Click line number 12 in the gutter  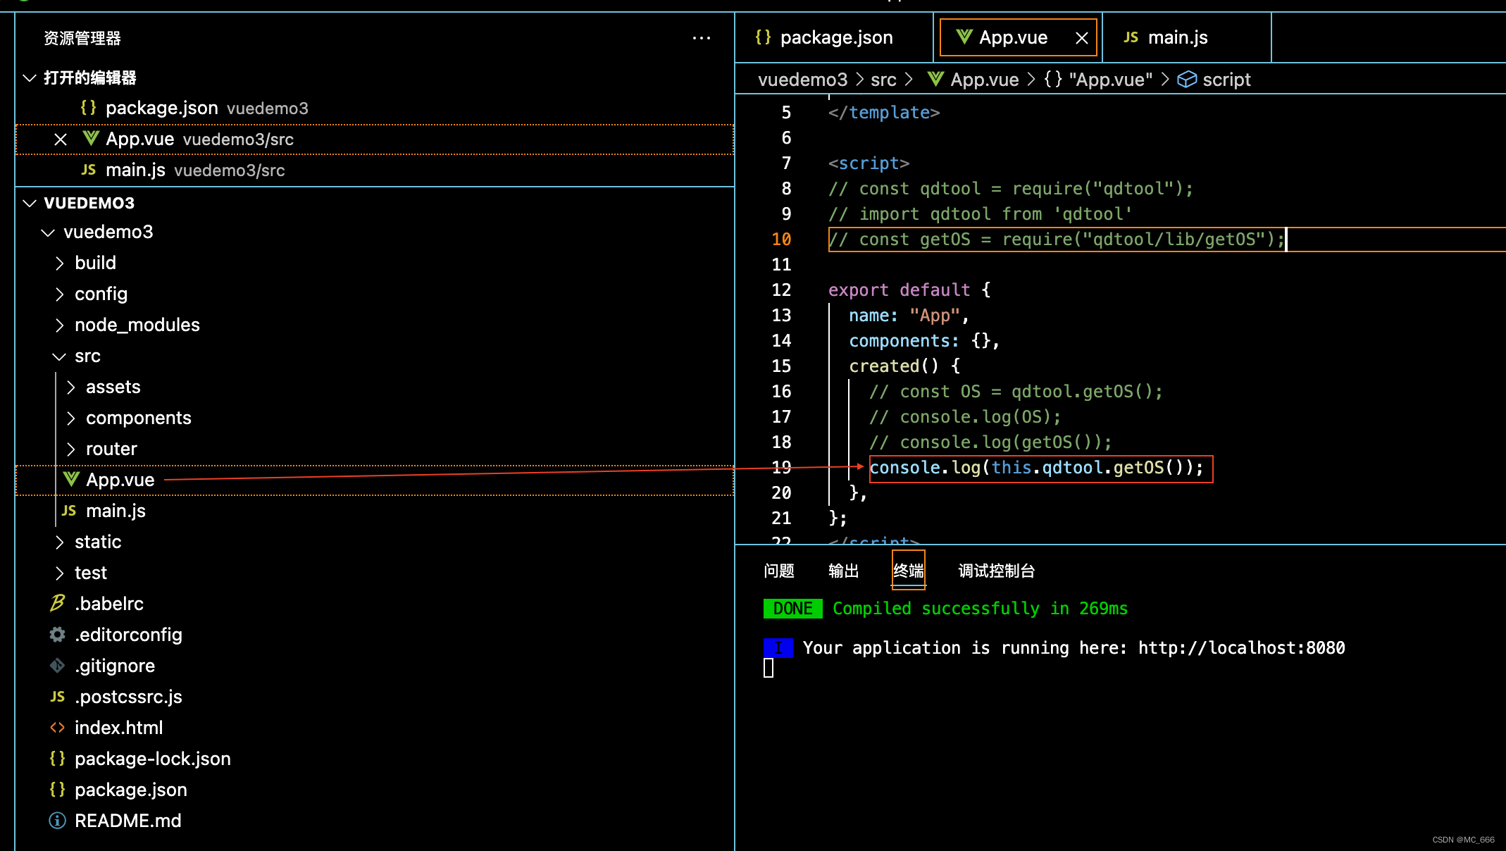pos(781,290)
